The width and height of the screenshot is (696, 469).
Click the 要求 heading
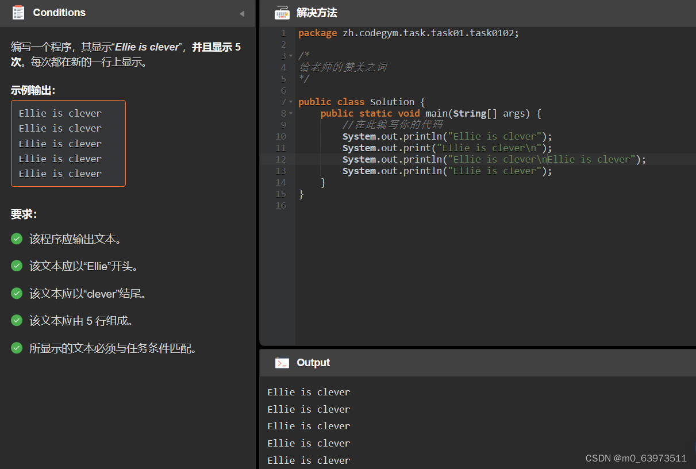(x=24, y=214)
